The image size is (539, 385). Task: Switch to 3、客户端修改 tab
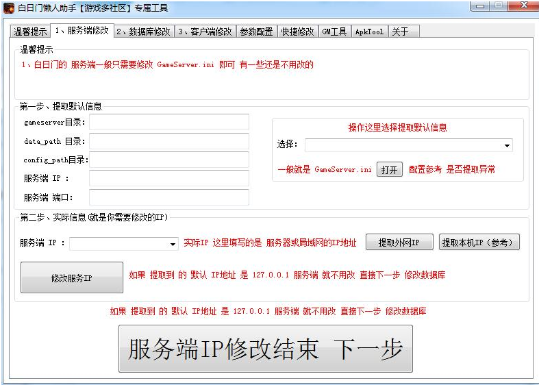(x=205, y=32)
